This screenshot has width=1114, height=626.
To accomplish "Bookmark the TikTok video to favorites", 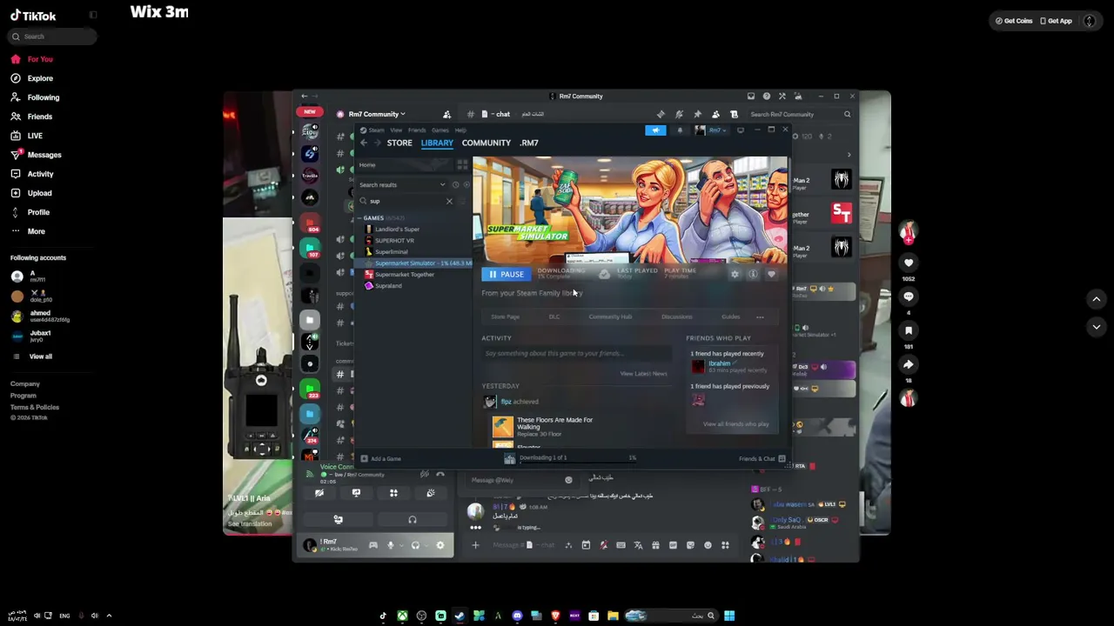I will 909,330.
